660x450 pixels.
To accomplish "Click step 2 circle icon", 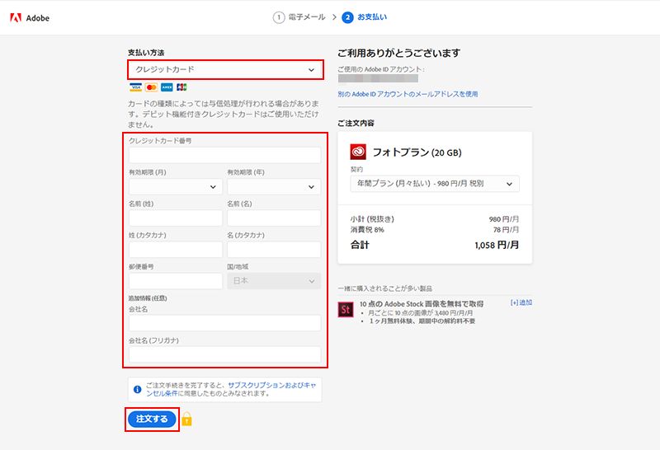I will 347,17.
